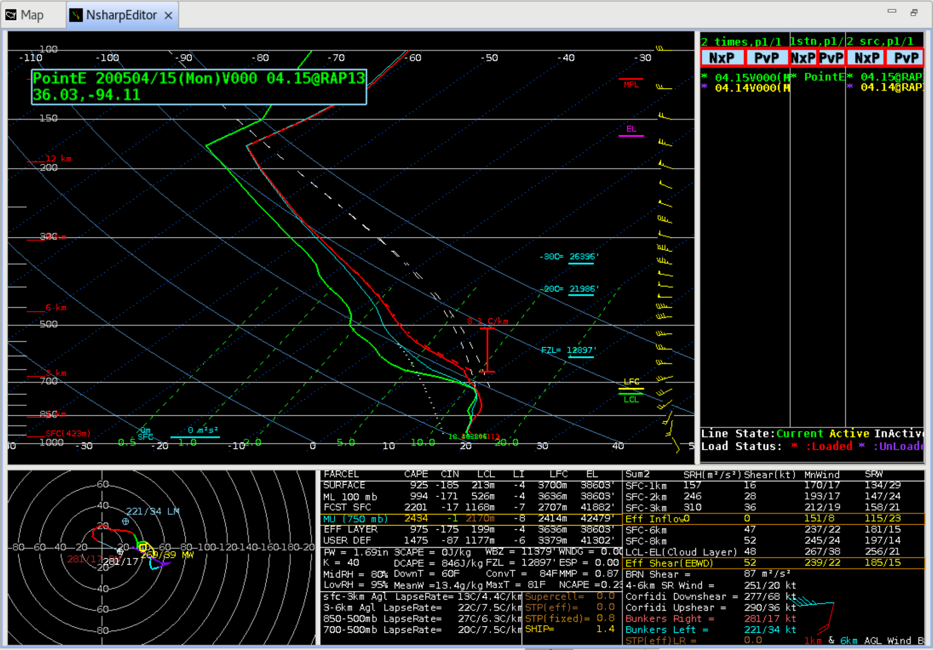Image resolution: width=933 pixels, height=650 pixels.
Task: Click the sounding title box PointE 200504/15
Action: (x=199, y=87)
